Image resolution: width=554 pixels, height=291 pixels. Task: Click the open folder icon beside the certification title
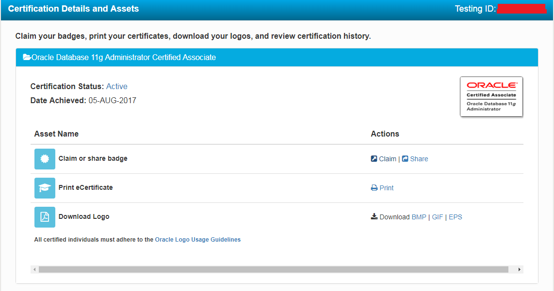pos(27,57)
